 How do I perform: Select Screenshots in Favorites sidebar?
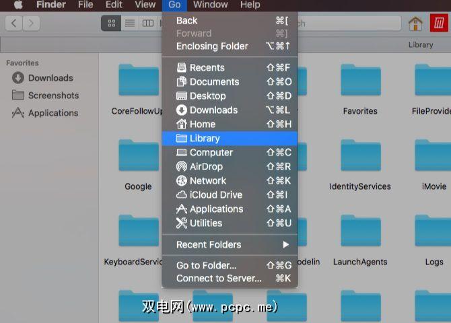point(46,96)
